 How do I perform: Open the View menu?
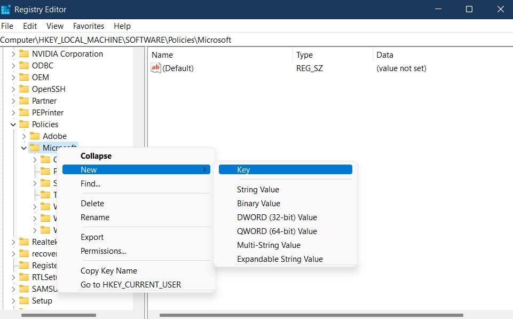click(x=54, y=26)
